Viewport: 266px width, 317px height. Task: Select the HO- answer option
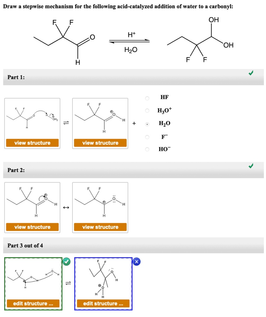pyautogui.click(x=147, y=149)
